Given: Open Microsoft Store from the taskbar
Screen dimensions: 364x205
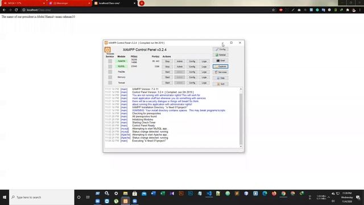Looking at the screenshot, I should point(135,194).
